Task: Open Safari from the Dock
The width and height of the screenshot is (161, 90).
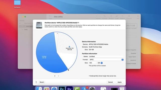Action: tap(54, 88)
